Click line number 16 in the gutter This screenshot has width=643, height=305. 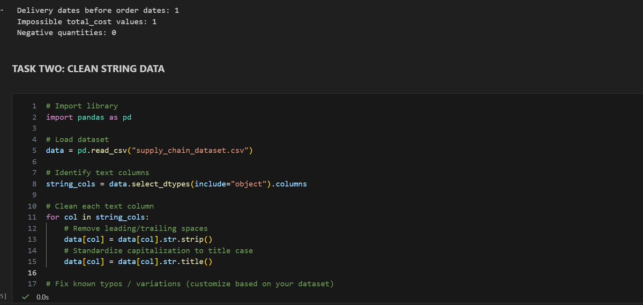(32, 273)
